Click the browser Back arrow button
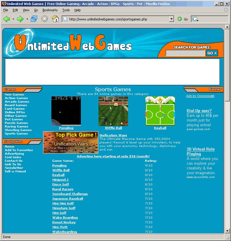 coord(6,19)
